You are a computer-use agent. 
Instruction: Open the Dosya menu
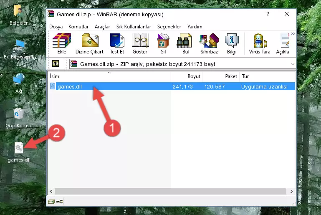coord(56,27)
